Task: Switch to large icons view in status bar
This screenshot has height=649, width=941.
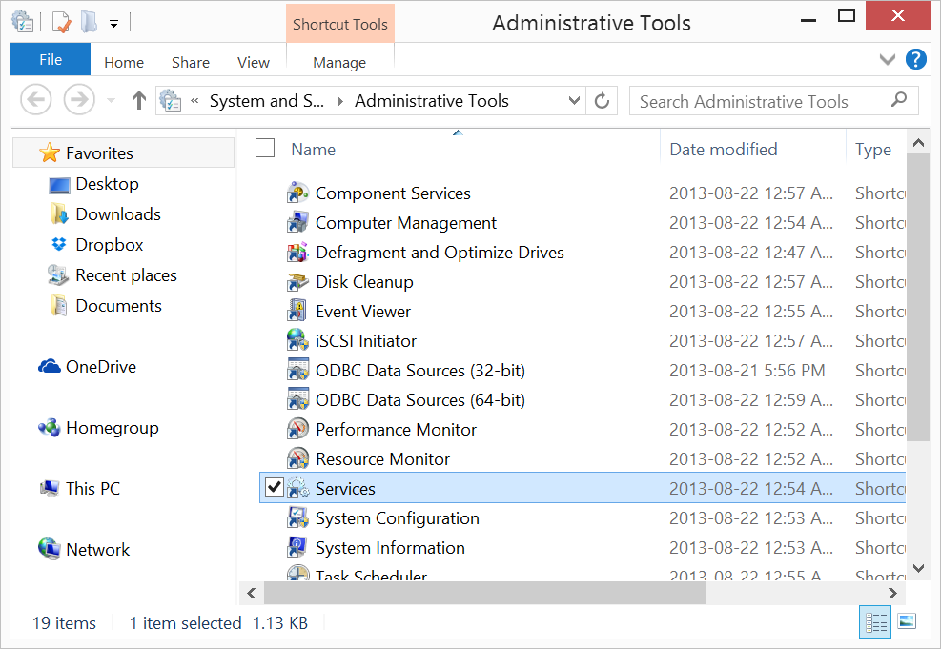Action: coord(907,622)
